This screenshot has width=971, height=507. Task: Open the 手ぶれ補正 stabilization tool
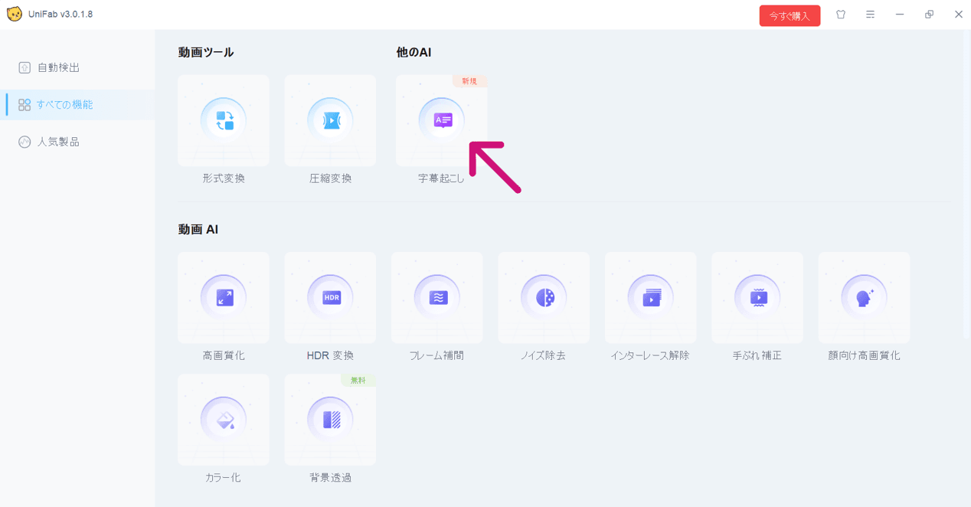(757, 298)
